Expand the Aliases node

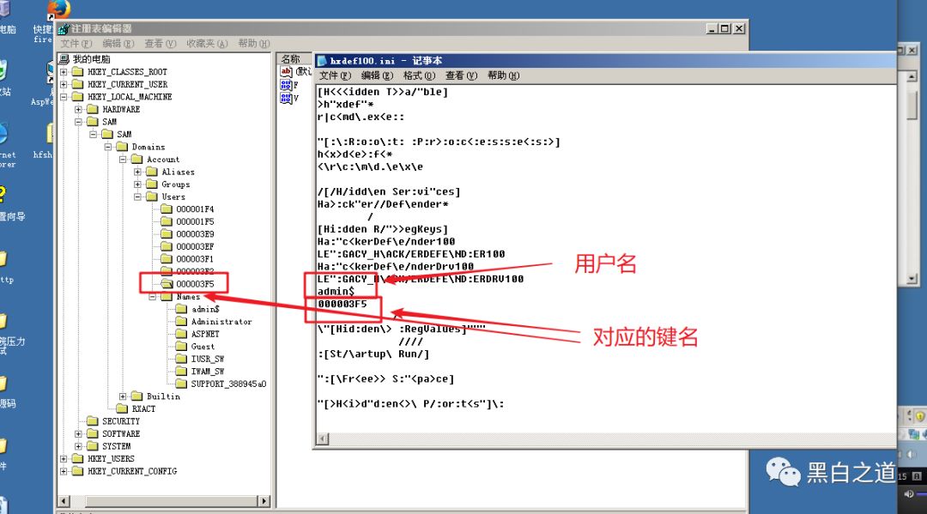point(137,172)
